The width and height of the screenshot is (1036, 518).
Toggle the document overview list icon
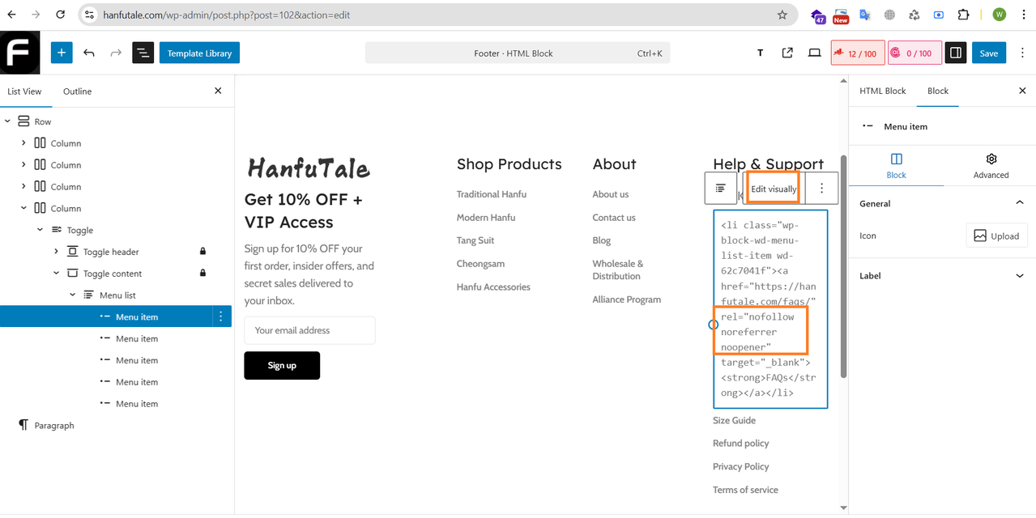point(143,53)
